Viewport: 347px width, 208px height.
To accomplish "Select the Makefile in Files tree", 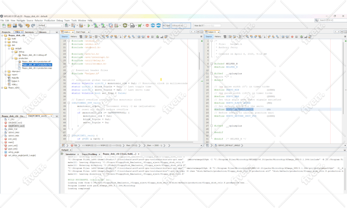I will click(15, 78).
